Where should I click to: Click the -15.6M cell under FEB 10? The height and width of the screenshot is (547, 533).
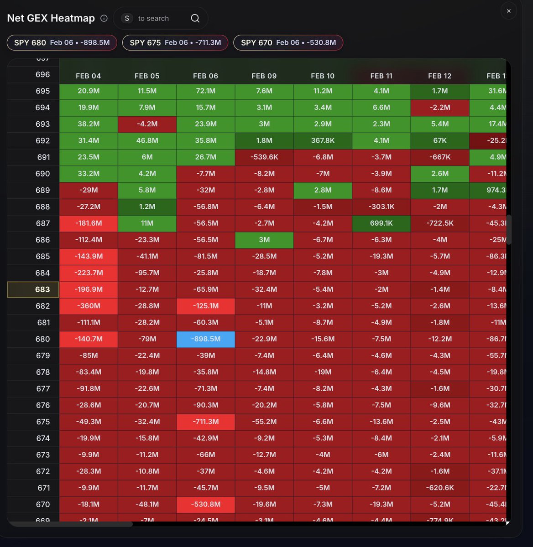[323, 339]
